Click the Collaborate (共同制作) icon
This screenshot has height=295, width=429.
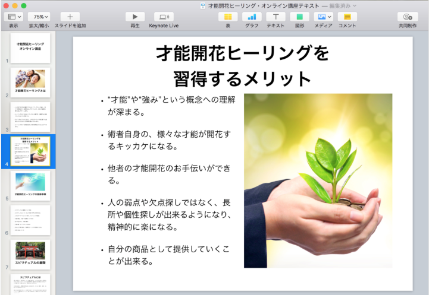(408, 17)
